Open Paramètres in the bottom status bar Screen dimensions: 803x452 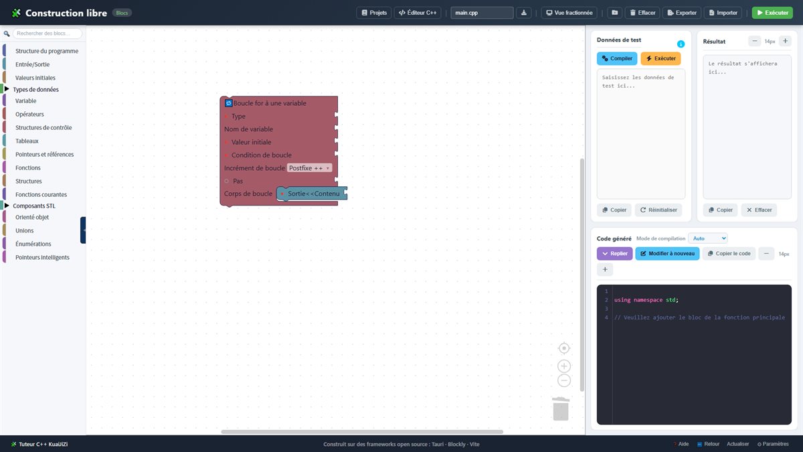(x=773, y=444)
